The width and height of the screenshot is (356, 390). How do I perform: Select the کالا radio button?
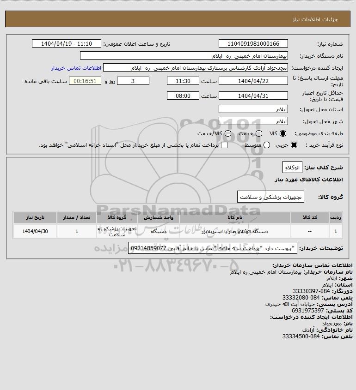tap(283, 133)
